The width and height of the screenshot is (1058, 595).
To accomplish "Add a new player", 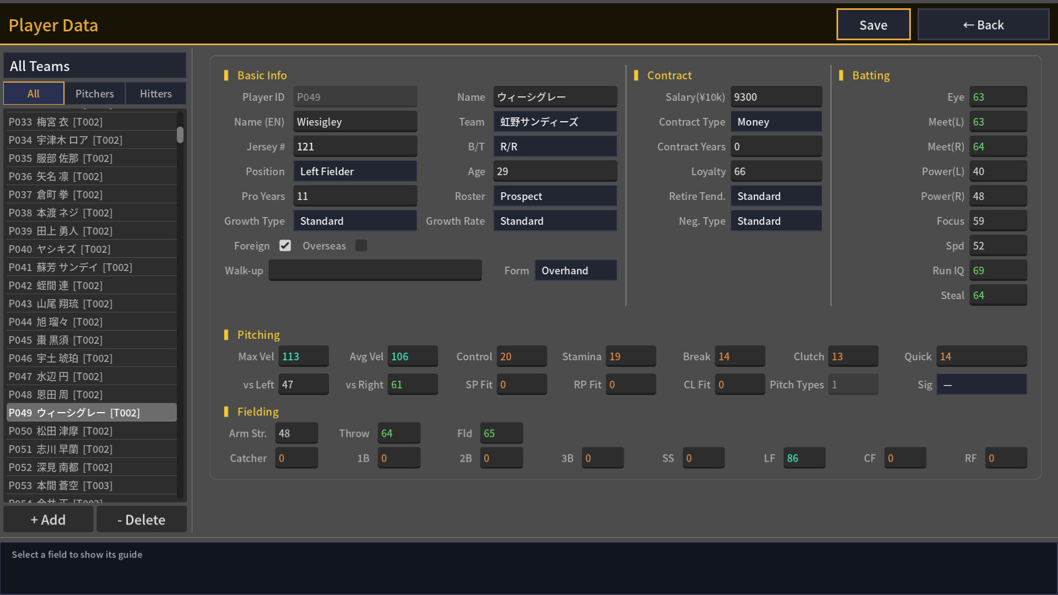I will coord(48,520).
